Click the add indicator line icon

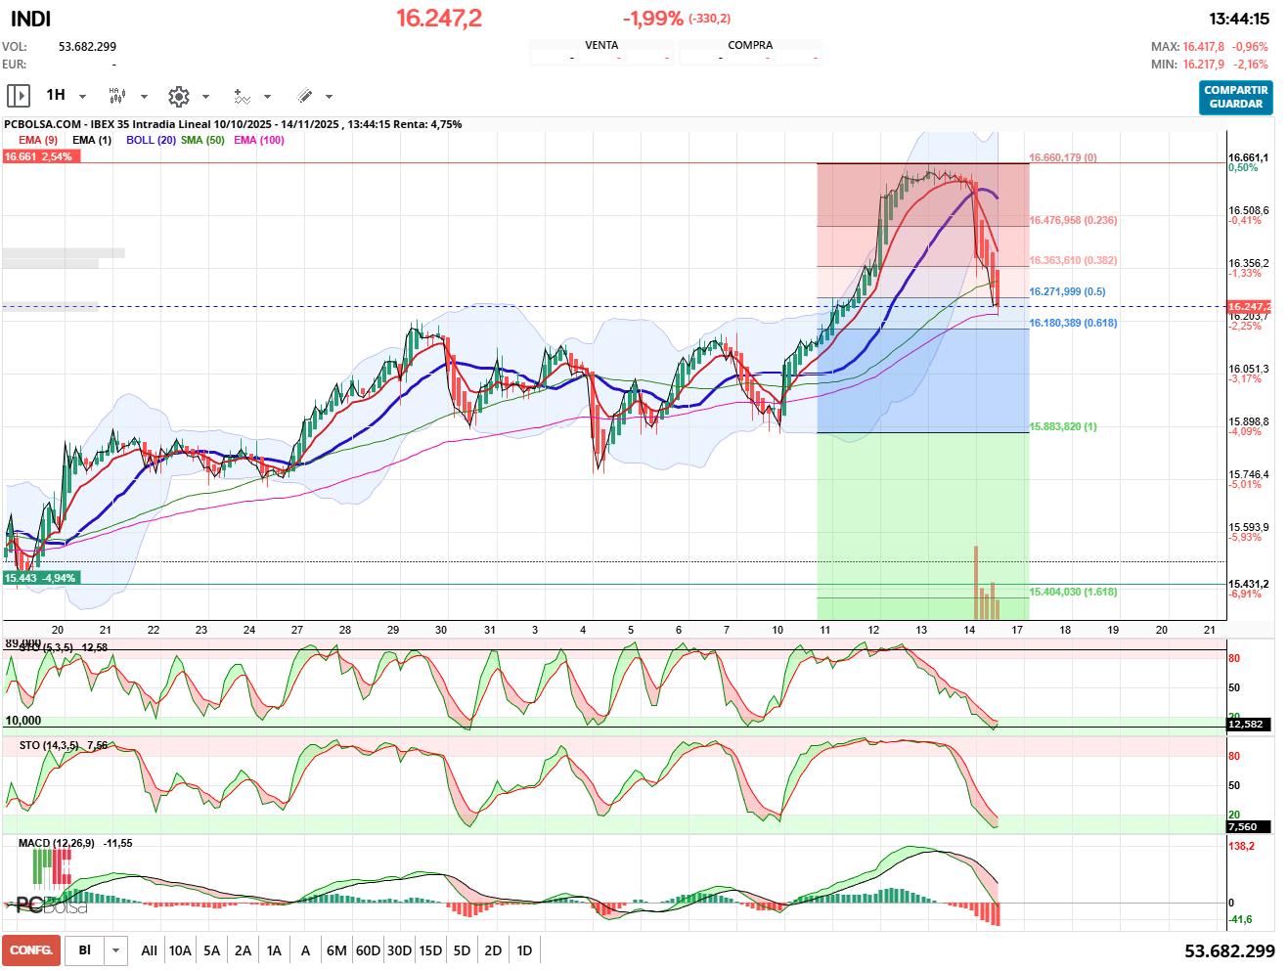[x=242, y=96]
